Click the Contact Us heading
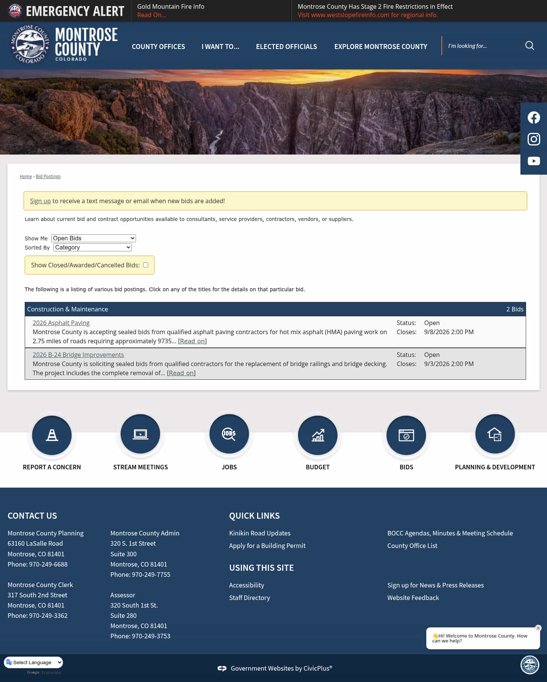This screenshot has height=682, width=547. pyautogui.click(x=32, y=516)
